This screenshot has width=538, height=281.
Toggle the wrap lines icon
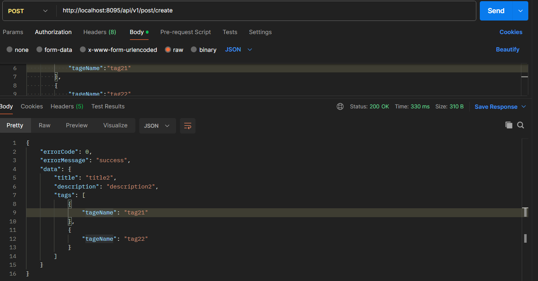point(188,126)
